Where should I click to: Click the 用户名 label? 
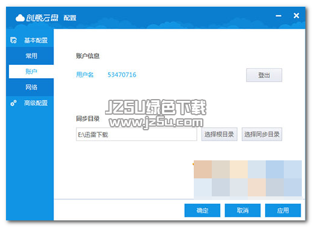pos(85,74)
